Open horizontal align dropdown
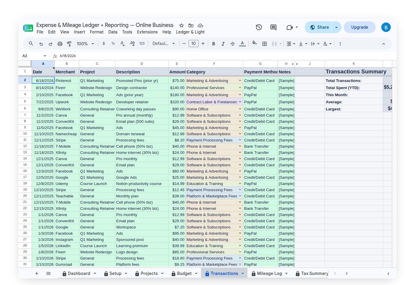The image size is (415, 285). click(291, 44)
